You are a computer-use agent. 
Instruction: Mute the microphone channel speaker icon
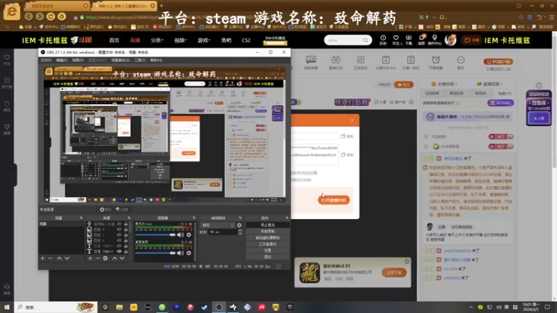(x=180, y=234)
